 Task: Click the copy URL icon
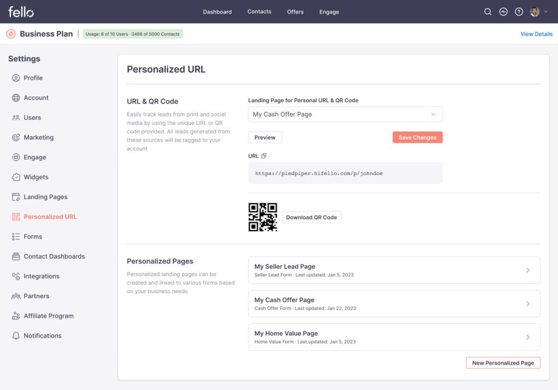click(x=264, y=156)
